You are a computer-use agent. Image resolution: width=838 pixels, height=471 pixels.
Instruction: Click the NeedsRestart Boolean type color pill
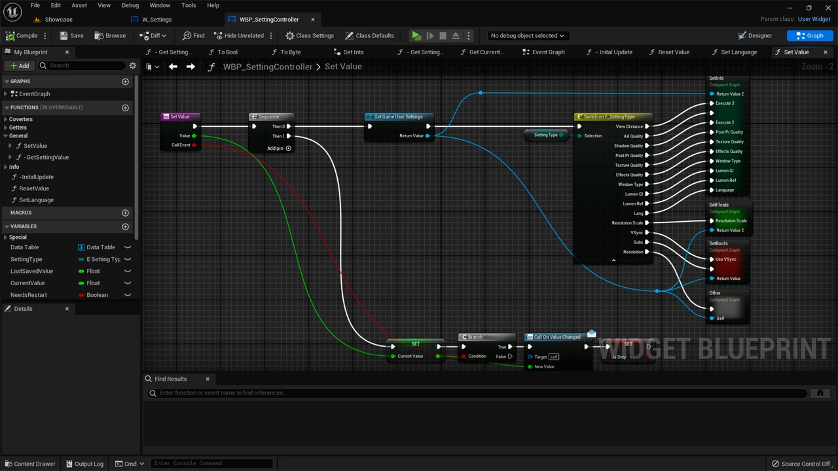tap(81, 295)
